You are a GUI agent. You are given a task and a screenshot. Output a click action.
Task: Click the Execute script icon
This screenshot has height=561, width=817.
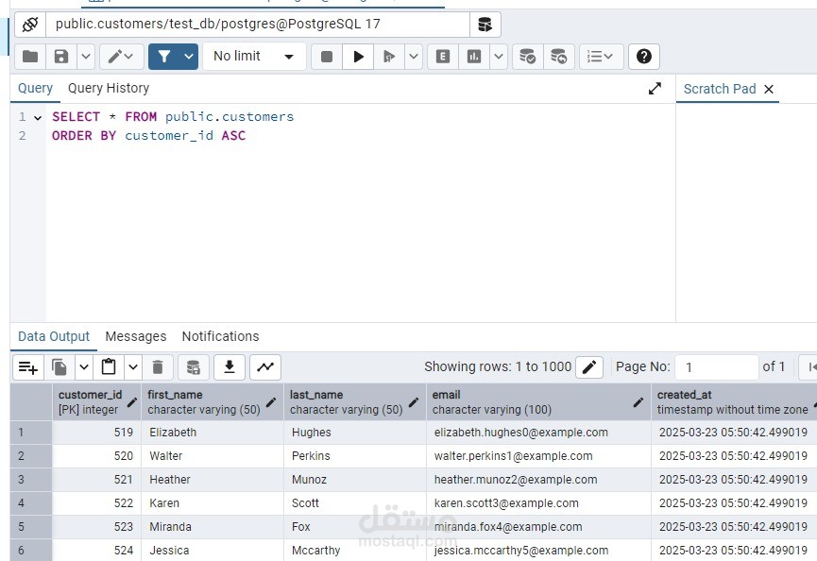(389, 57)
